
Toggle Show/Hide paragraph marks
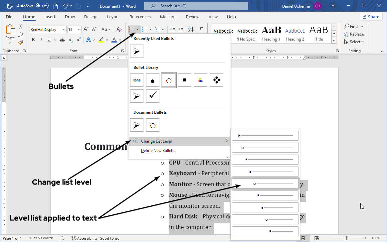point(201,29)
